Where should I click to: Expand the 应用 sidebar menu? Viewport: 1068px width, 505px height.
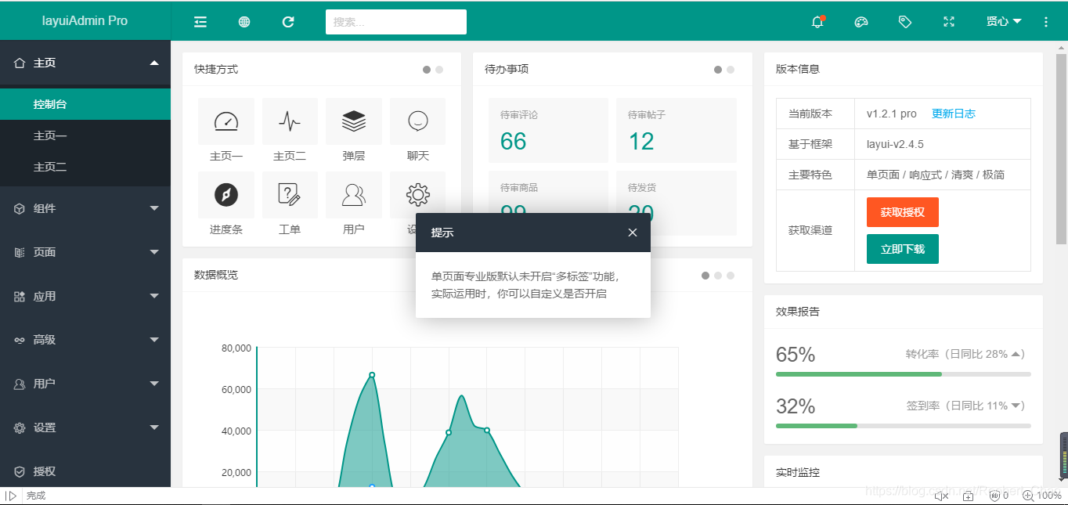85,296
